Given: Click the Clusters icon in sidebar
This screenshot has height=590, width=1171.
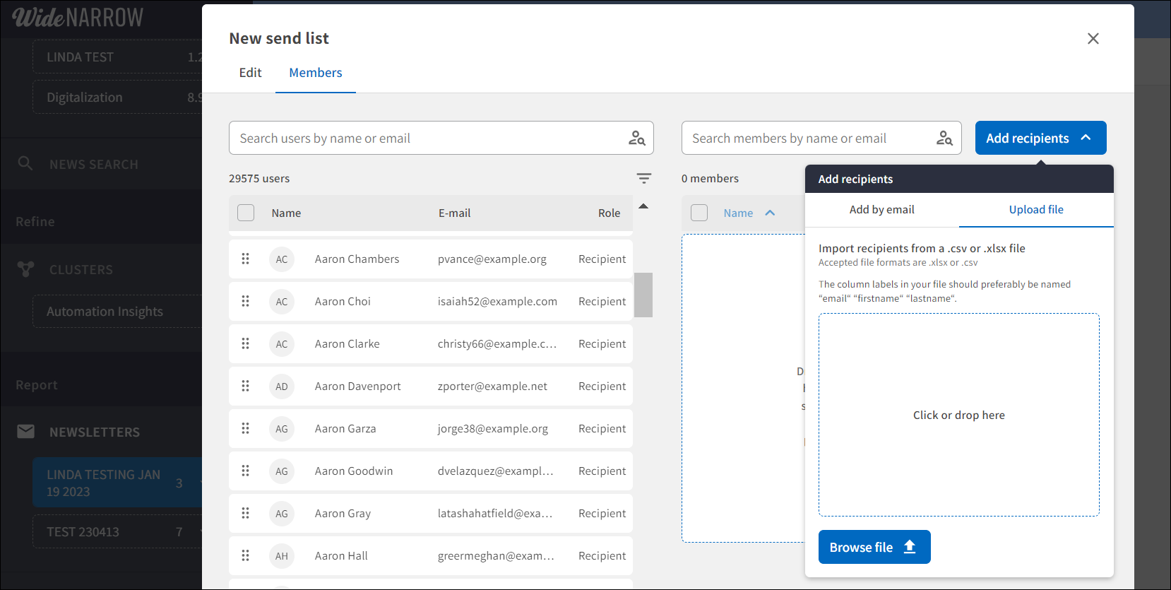Looking at the screenshot, I should [x=26, y=269].
